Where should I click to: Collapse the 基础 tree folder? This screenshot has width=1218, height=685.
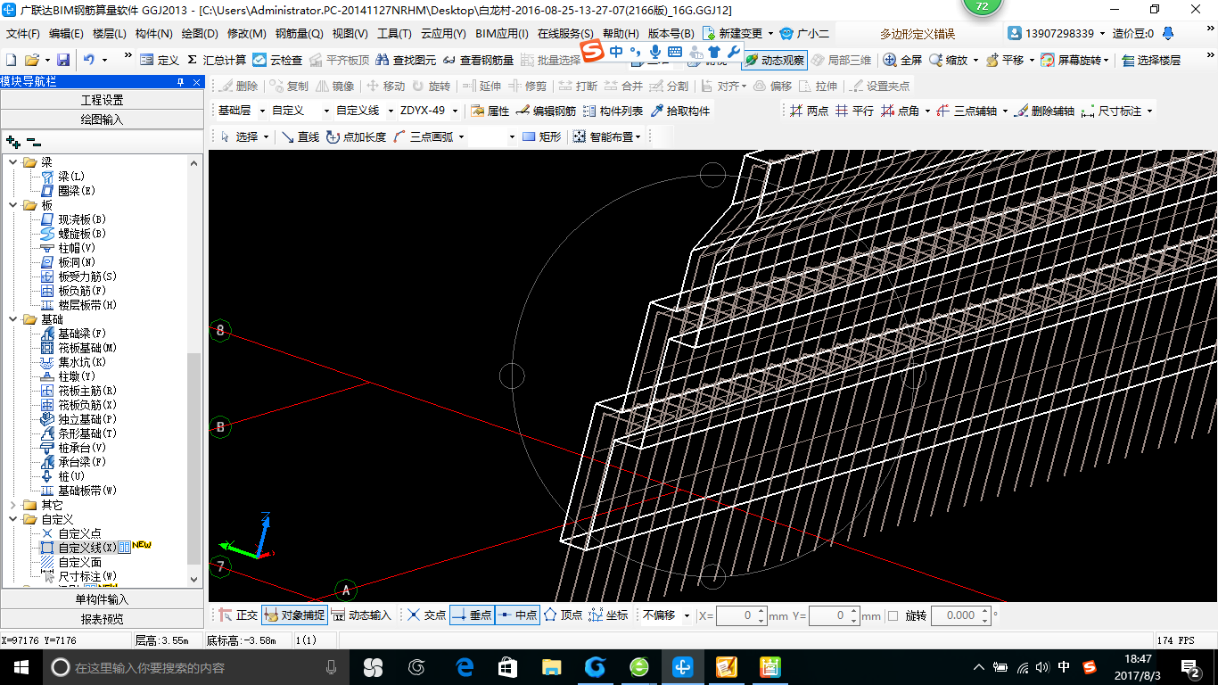[13, 319]
